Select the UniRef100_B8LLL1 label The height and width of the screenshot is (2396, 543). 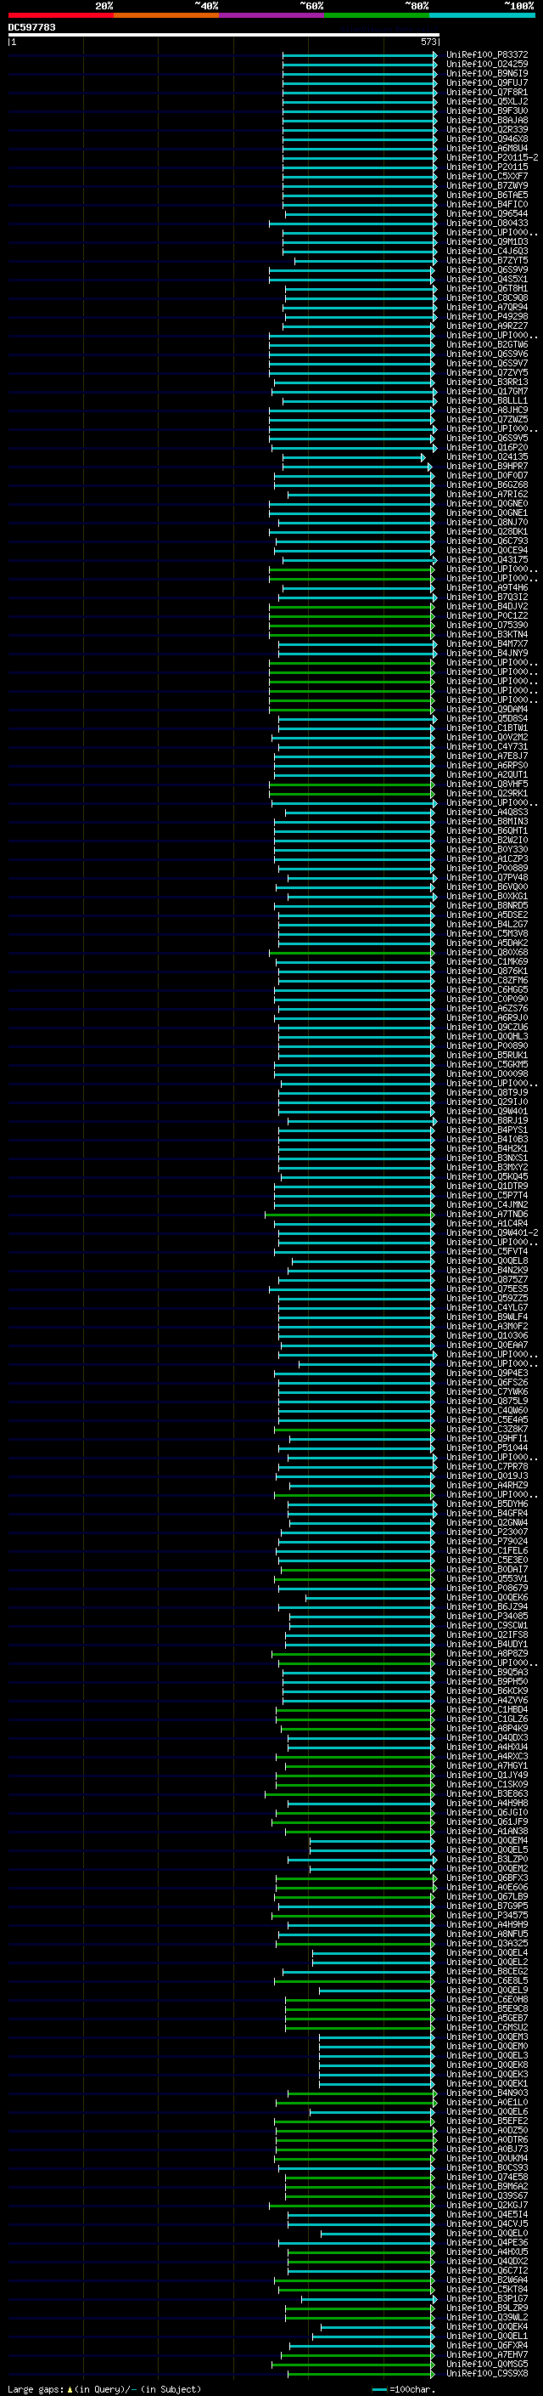pos(487,401)
